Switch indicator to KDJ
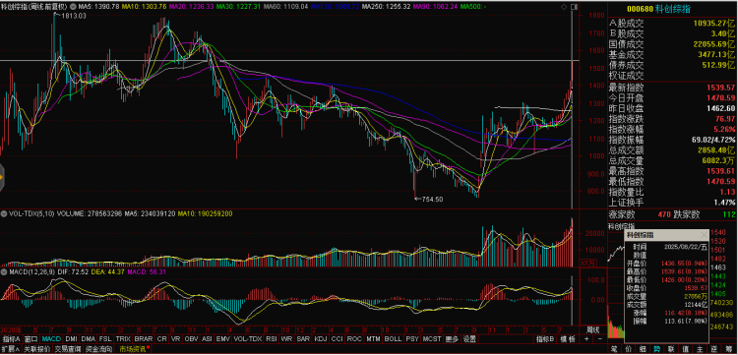This screenshot has height=355, width=738. point(321,338)
